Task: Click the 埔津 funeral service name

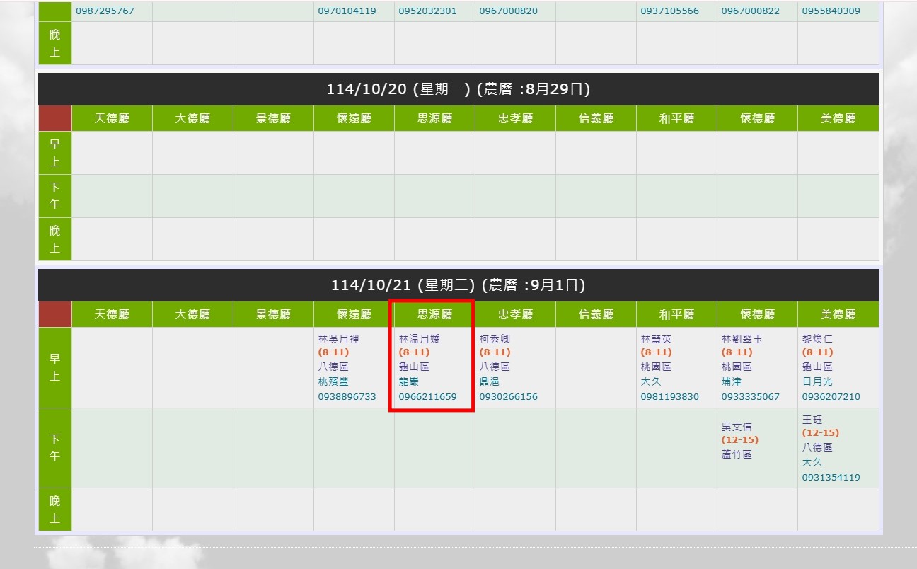Action: click(x=731, y=381)
